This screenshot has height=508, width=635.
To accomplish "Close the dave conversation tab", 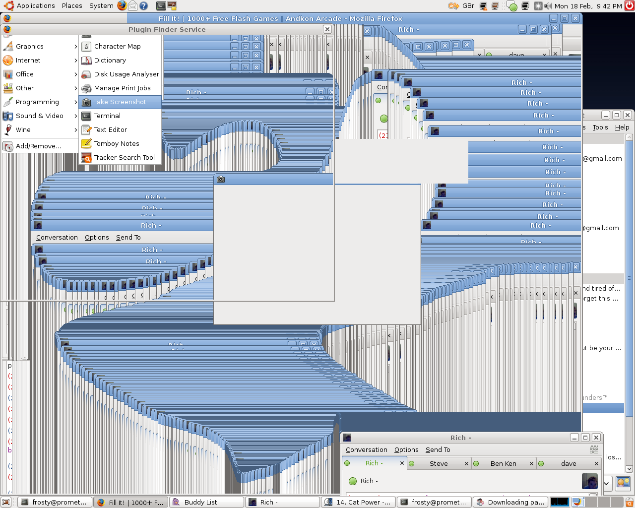I will pos(596,463).
